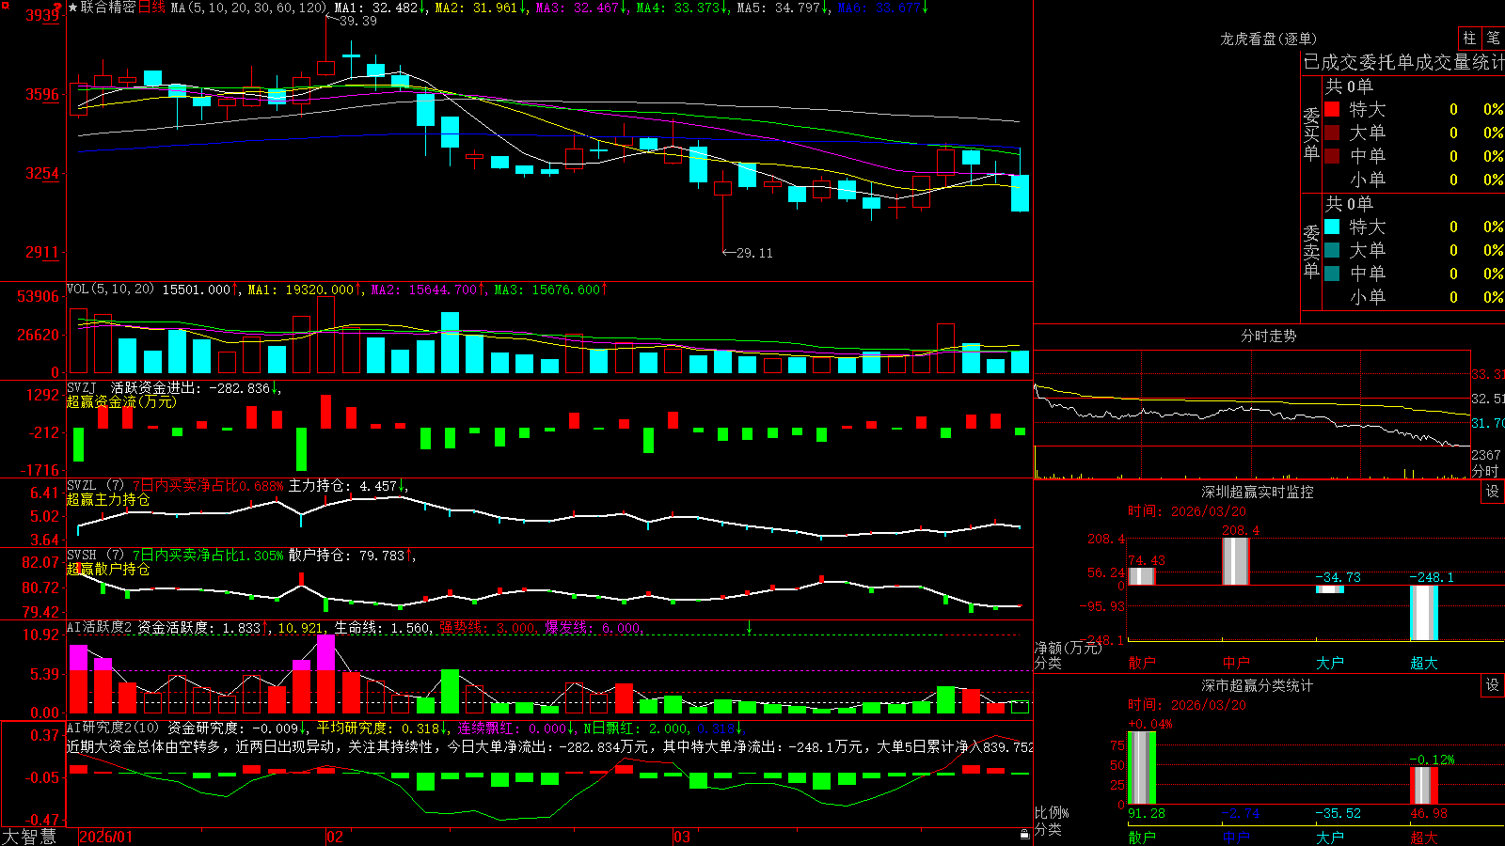
Task: Click the 龙虎看盘(逐单) panel title
Action: click(x=1268, y=39)
